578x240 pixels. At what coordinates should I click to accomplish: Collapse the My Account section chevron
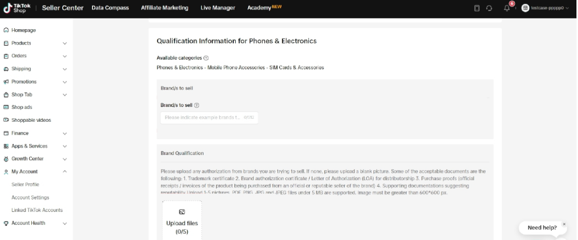pos(65,171)
